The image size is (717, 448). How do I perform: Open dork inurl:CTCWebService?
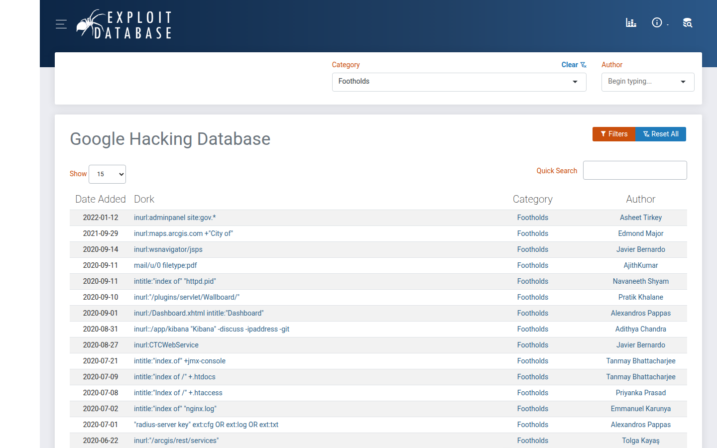166,345
